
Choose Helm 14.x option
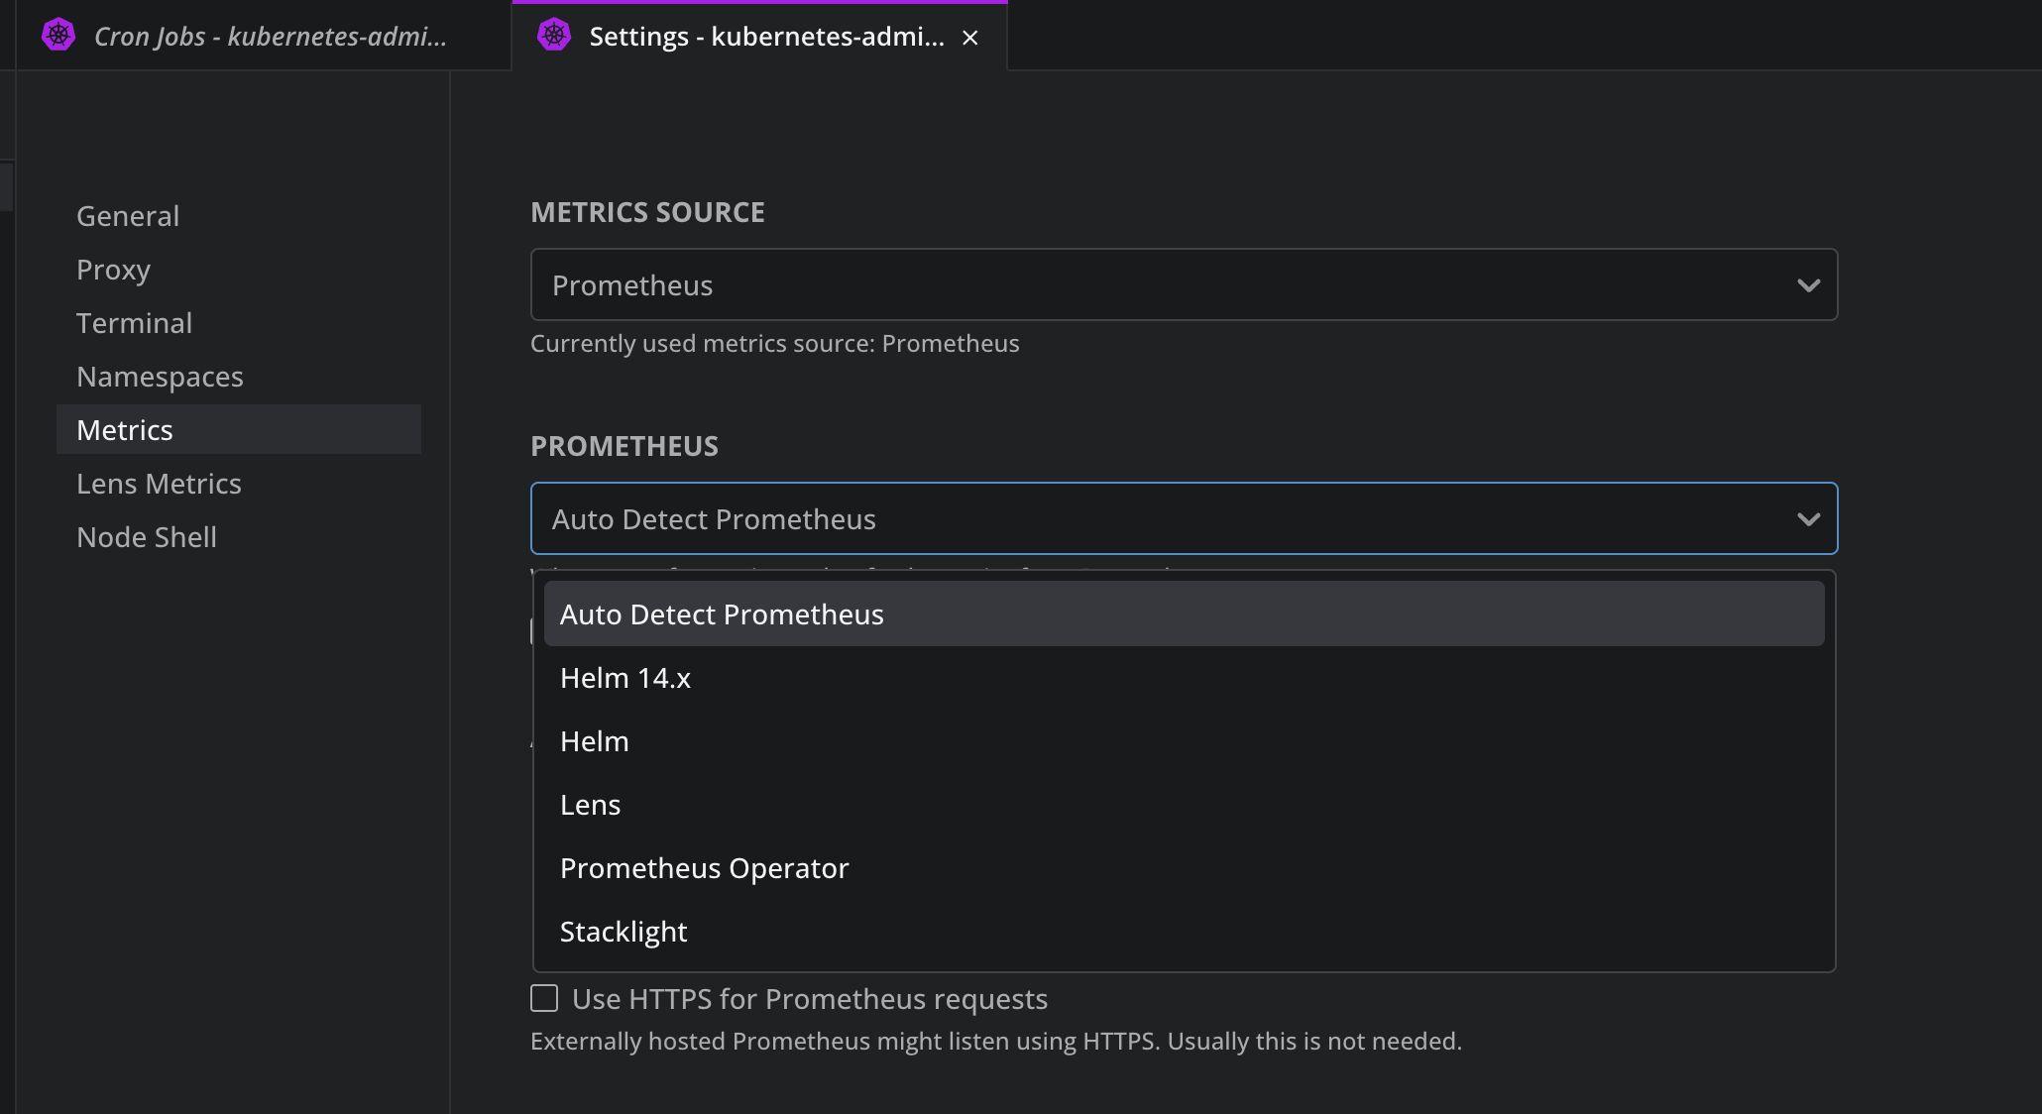[x=1184, y=678]
